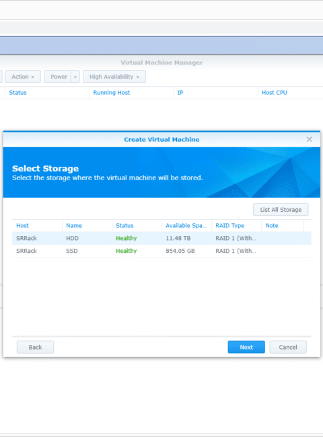The image size is (323, 437).
Task: Click Healthy status in HDD row
Action: (127, 238)
